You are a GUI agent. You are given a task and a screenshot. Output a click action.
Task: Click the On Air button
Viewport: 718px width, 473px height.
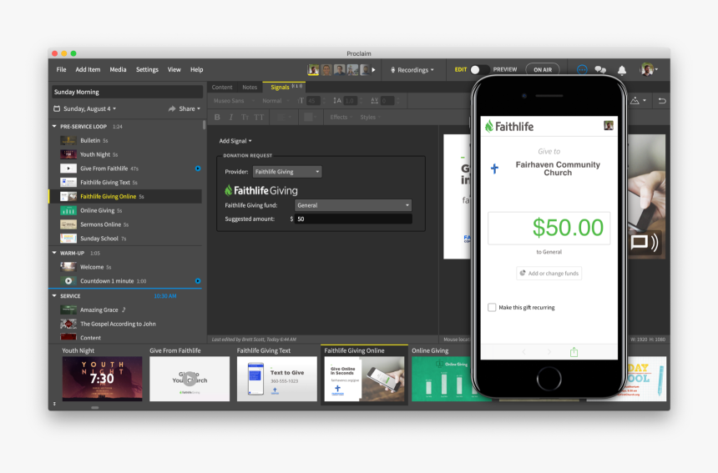[x=543, y=69]
